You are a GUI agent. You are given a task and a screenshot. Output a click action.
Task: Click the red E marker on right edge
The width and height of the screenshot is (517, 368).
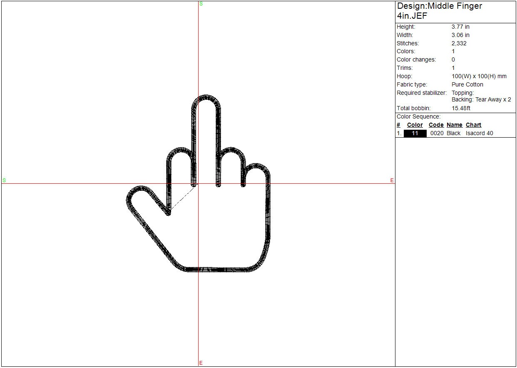point(392,180)
